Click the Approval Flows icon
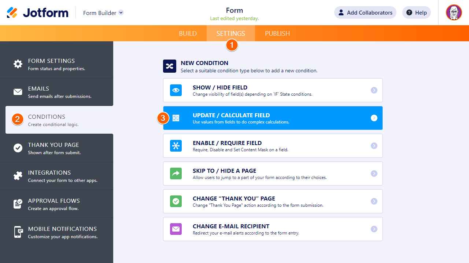 [x=18, y=204]
